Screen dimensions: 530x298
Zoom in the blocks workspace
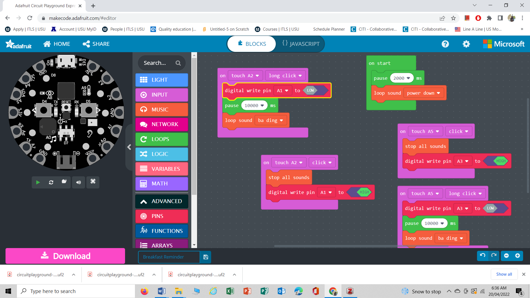518,256
